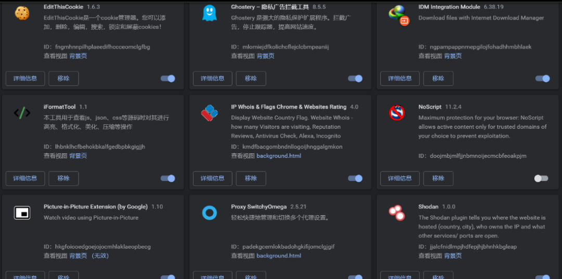Screen dimensions: 562x279
Task: Click the EditThisCookie cookie icon
Action: pyautogui.click(x=22, y=13)
